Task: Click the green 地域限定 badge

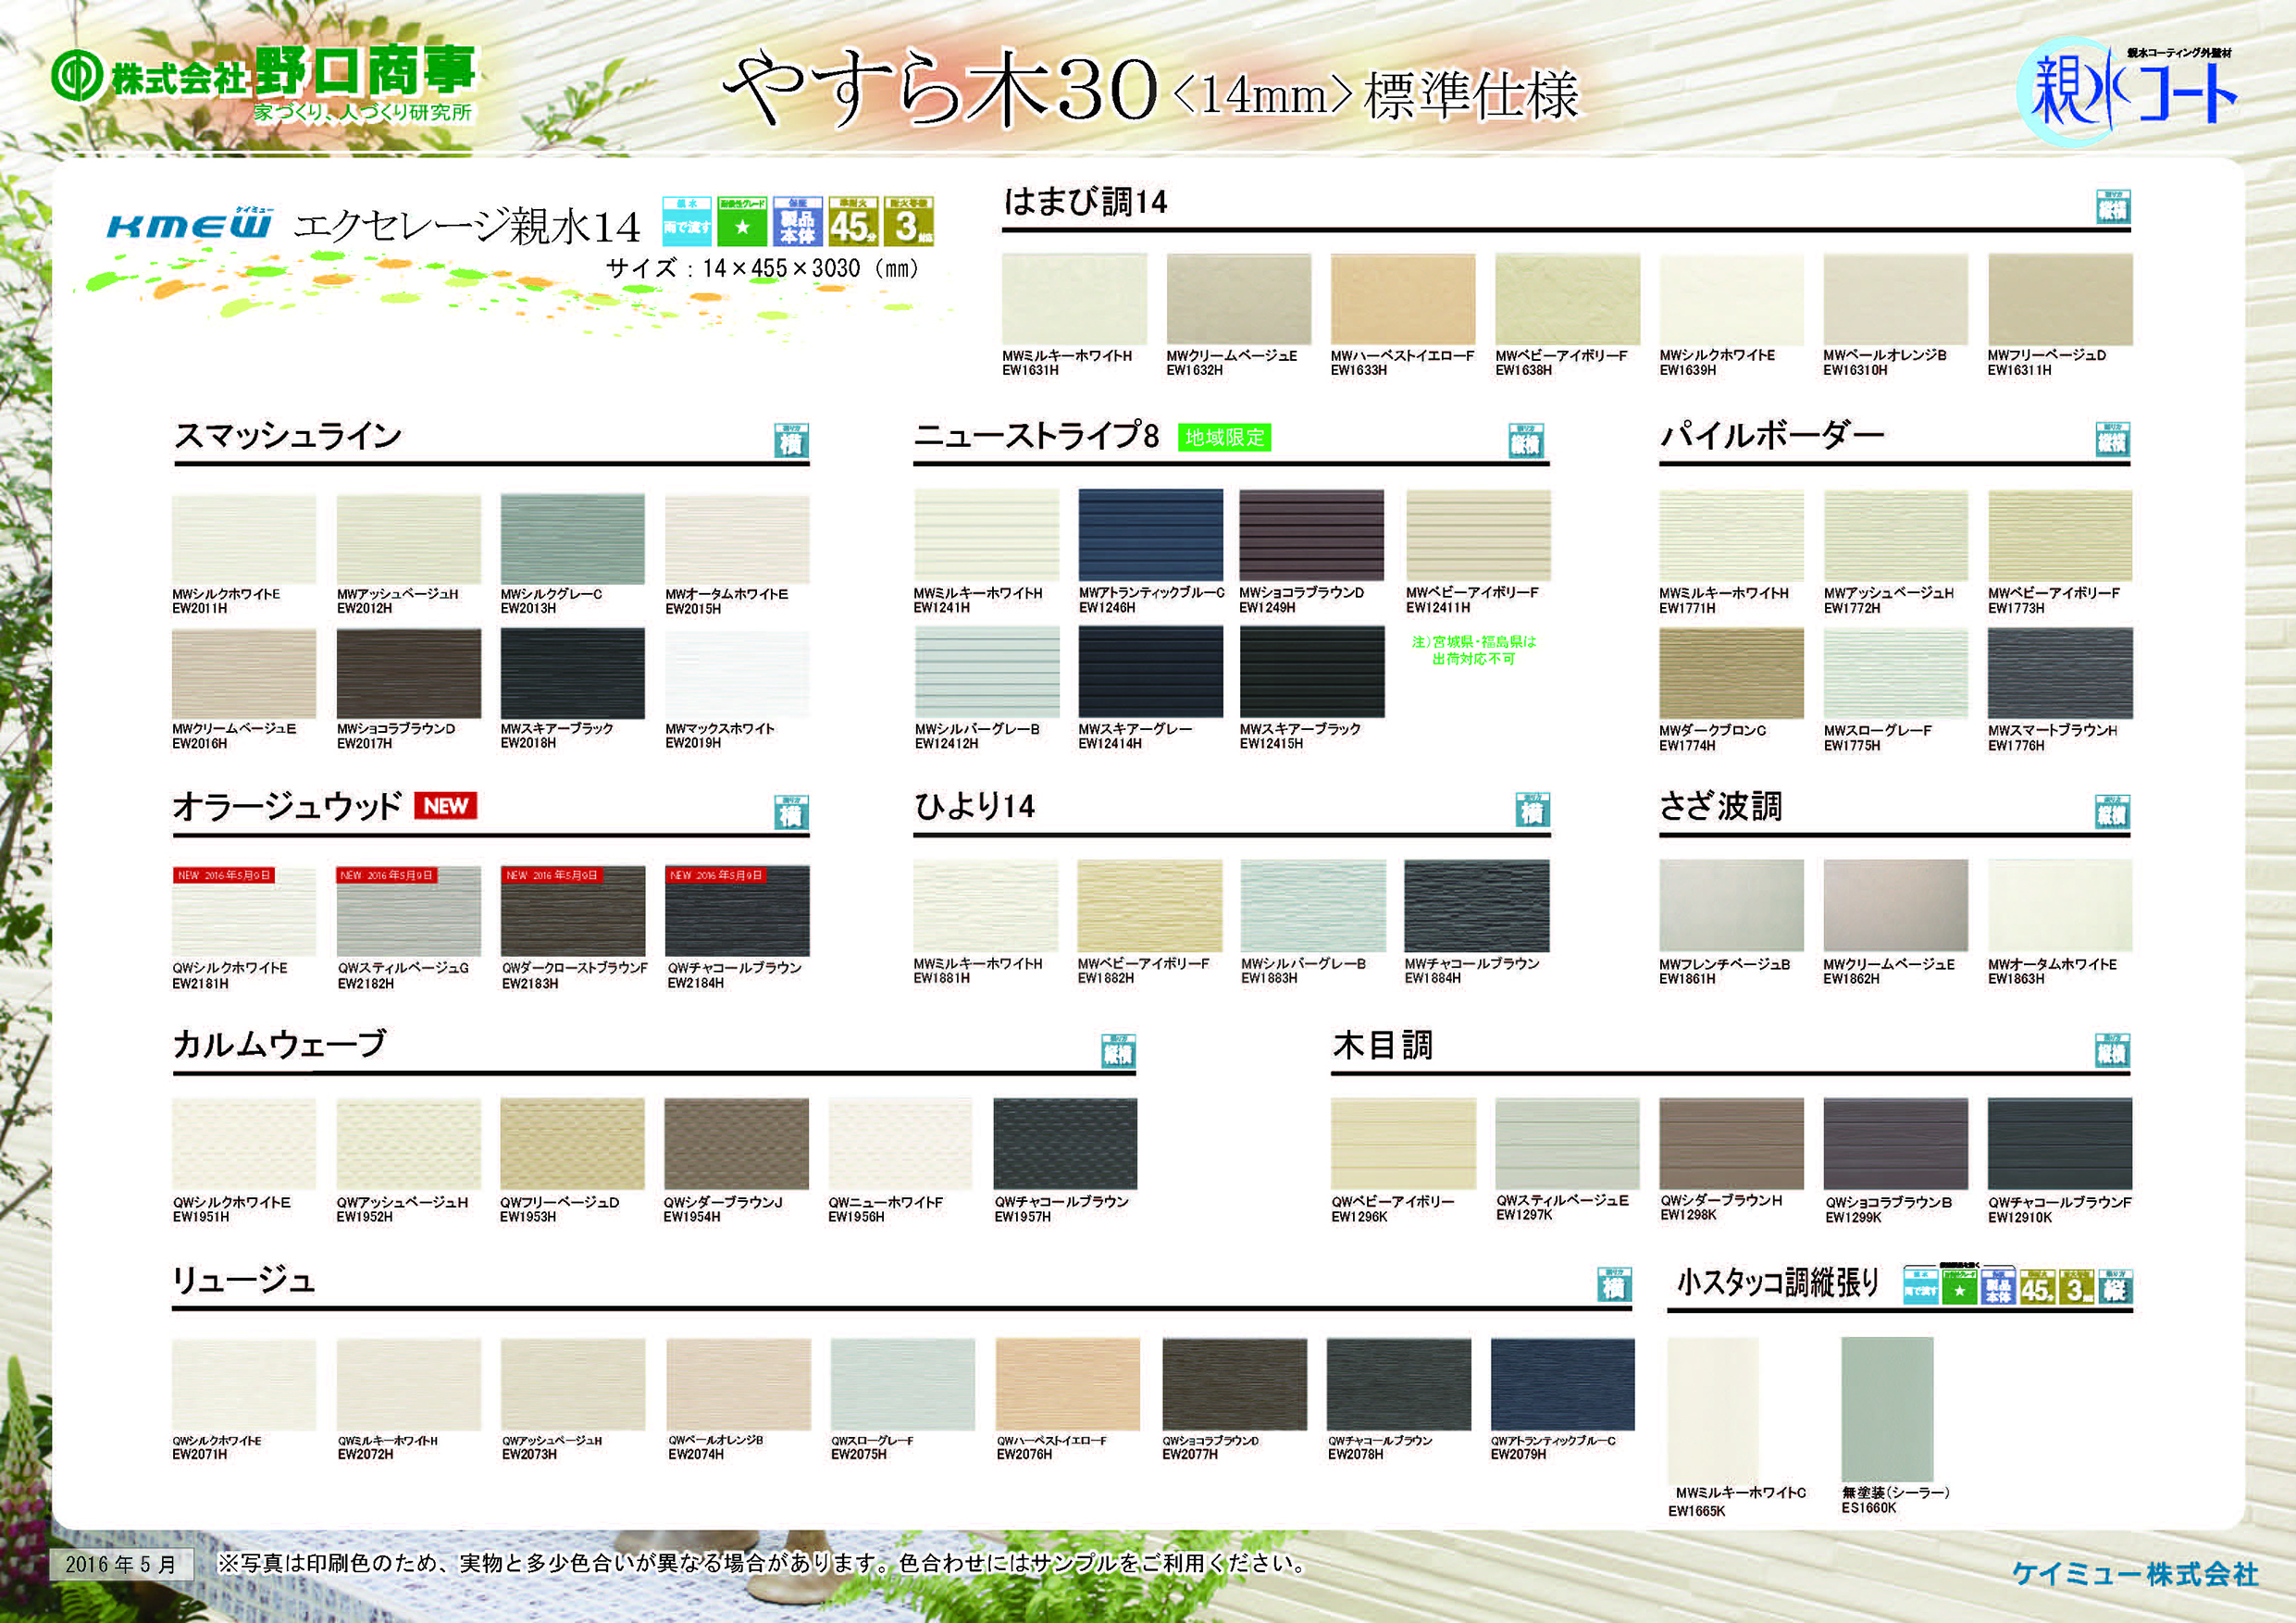Action: [x=1224, y=438]
